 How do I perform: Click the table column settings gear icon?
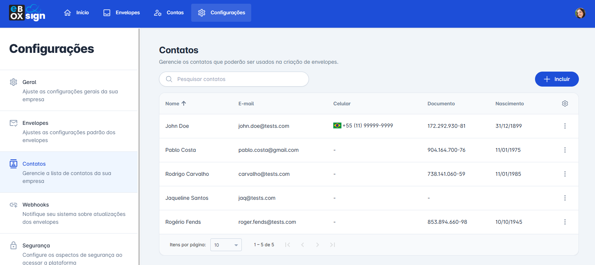coord(565,103)
